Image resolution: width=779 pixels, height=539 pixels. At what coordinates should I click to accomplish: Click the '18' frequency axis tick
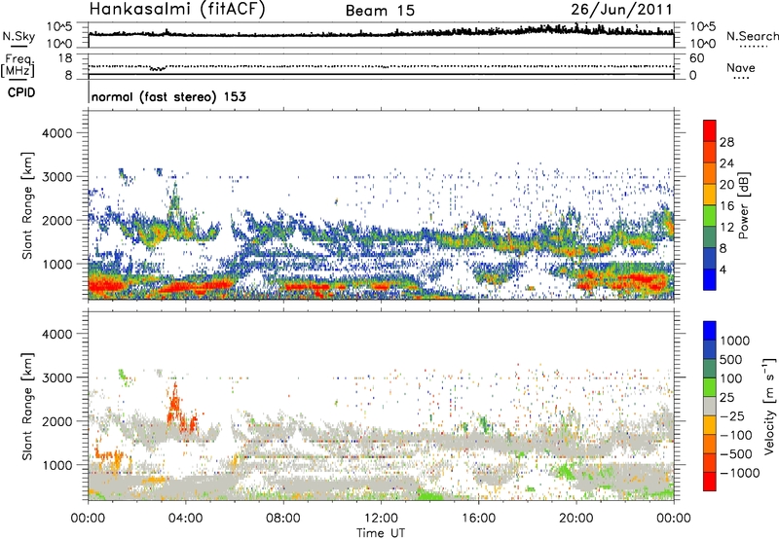pyautogui.click(x=64, y=58)
